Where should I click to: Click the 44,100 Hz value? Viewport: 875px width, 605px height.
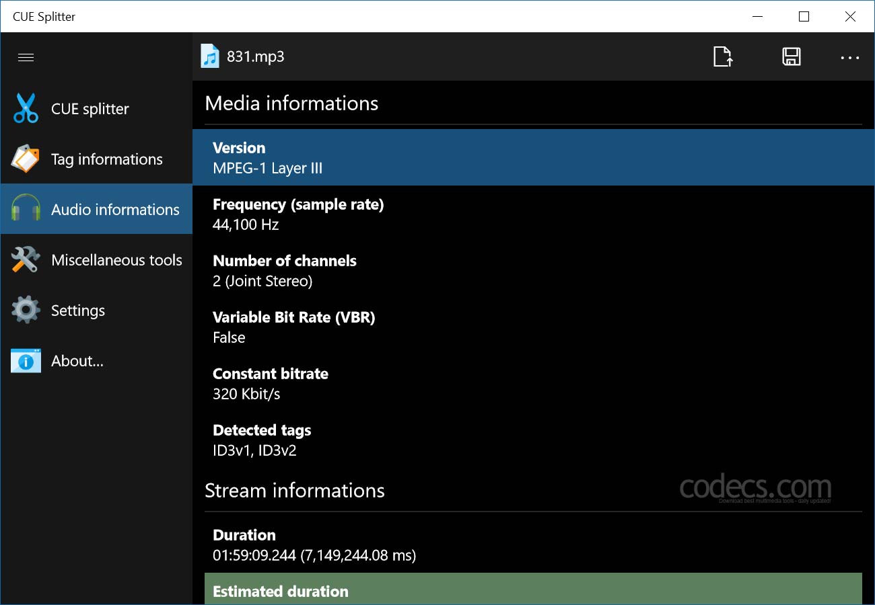(x=246, y=225)
